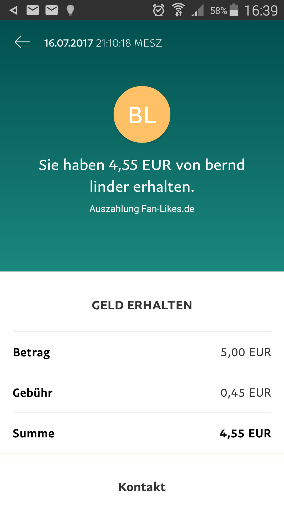Tap the triangle notification icon in status bar
Viewport: 284px width, 505px height.
13,11
